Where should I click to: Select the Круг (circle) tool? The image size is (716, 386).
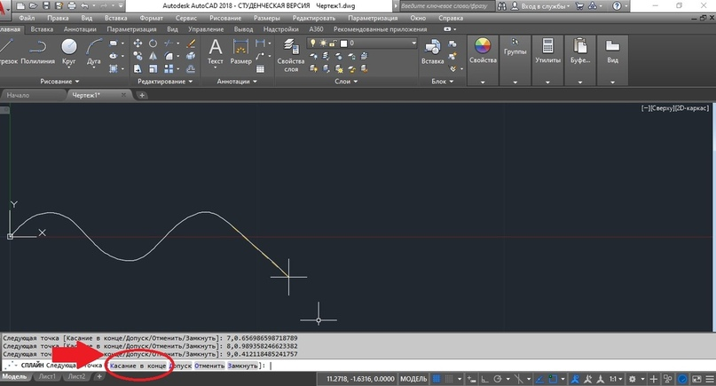pos(69,51)
